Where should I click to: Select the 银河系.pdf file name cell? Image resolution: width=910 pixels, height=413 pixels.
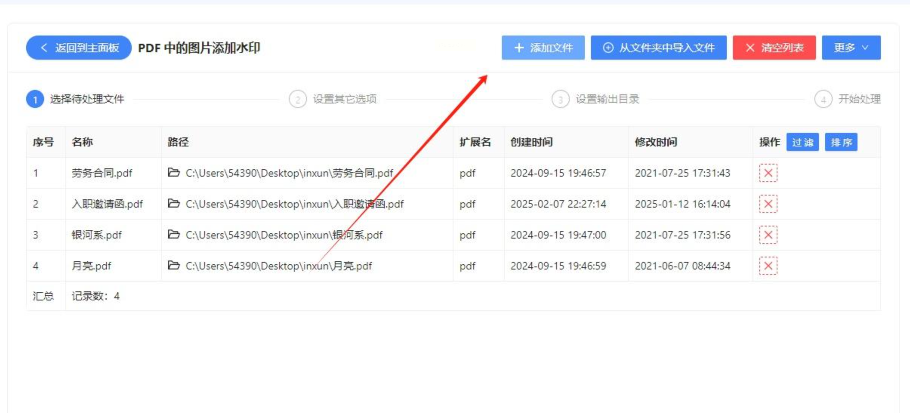pos(97,235)
